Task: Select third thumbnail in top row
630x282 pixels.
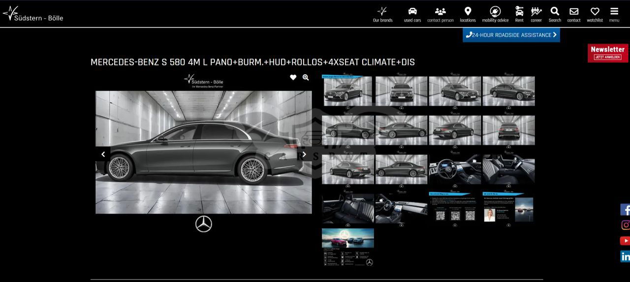Action: 455,91
